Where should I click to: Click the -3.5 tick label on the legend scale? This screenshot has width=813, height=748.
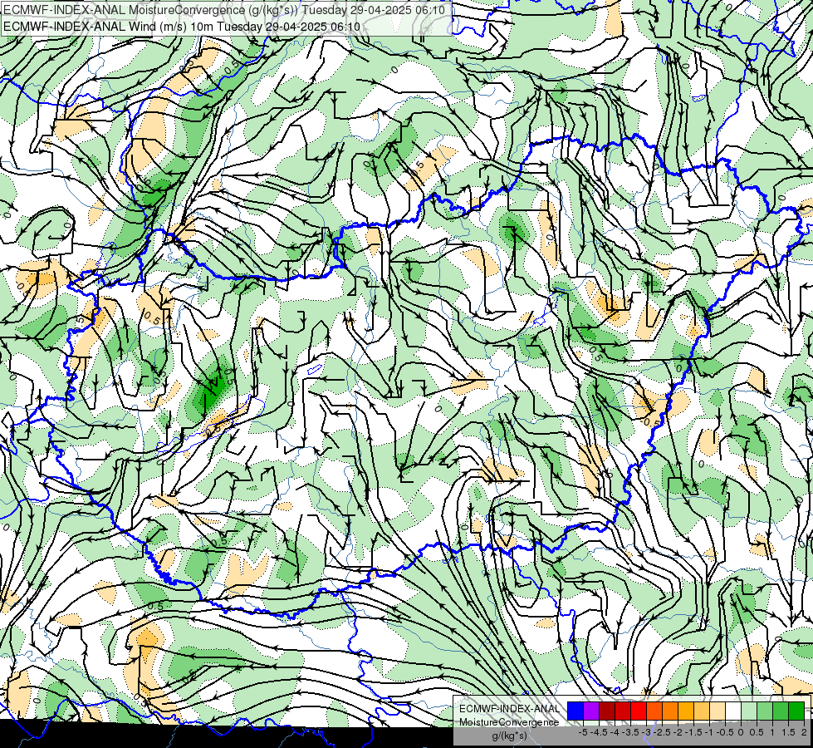(630, 732)
